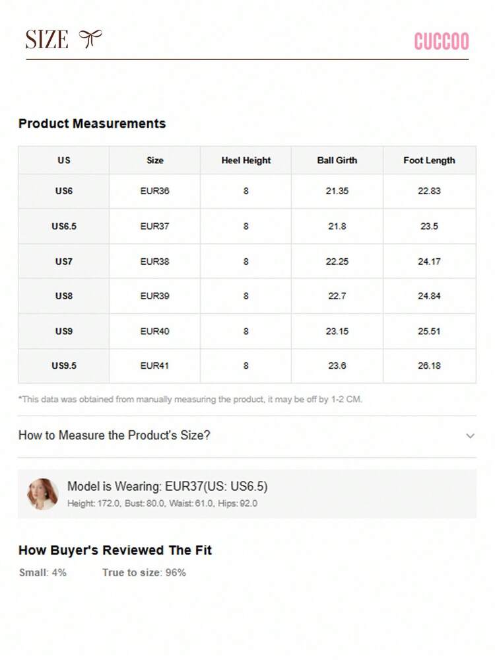Image resolution: width=495 pixels, height=660 pixels.
Task: Click the Heel Height column header
Action: [x=246, y=161]
